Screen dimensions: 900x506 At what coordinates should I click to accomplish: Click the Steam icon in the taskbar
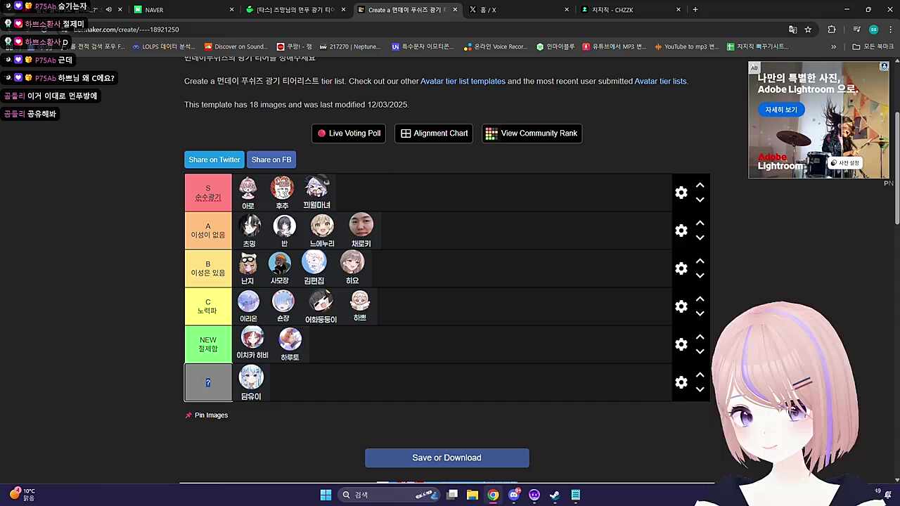point(555,495)
